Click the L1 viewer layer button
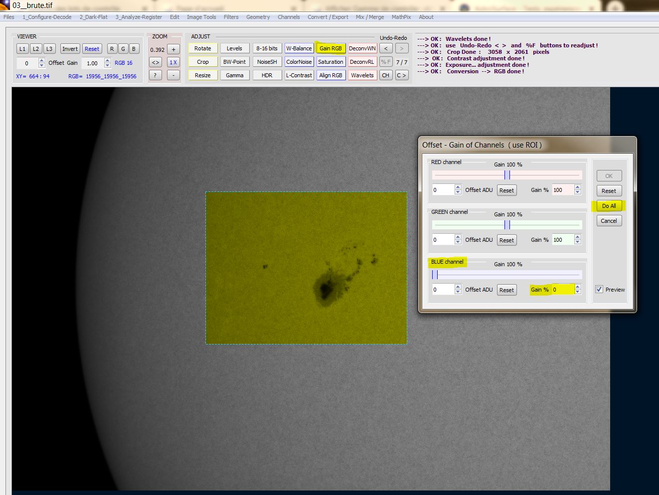The image size is (659, 495). point(22,49)
